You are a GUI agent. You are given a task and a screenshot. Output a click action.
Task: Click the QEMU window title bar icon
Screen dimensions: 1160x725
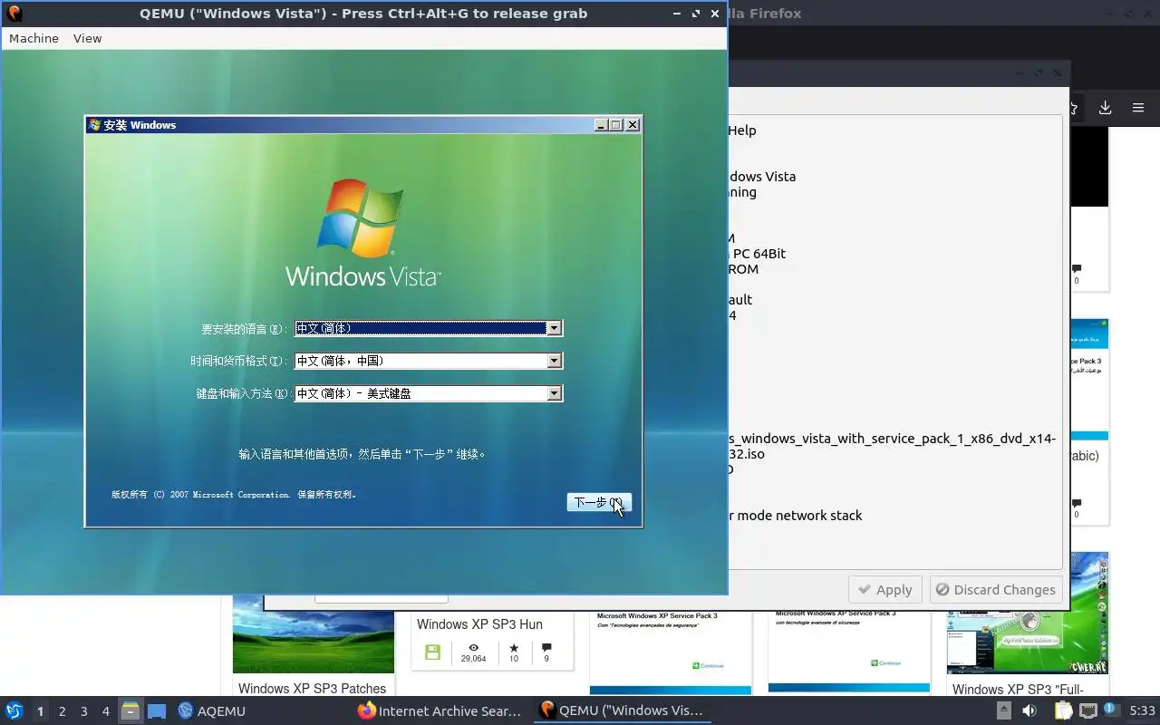(14, 14)
